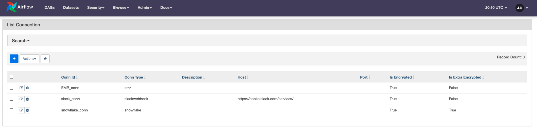
Task: Sort table by Conn Id column
Action: point(68,77)
